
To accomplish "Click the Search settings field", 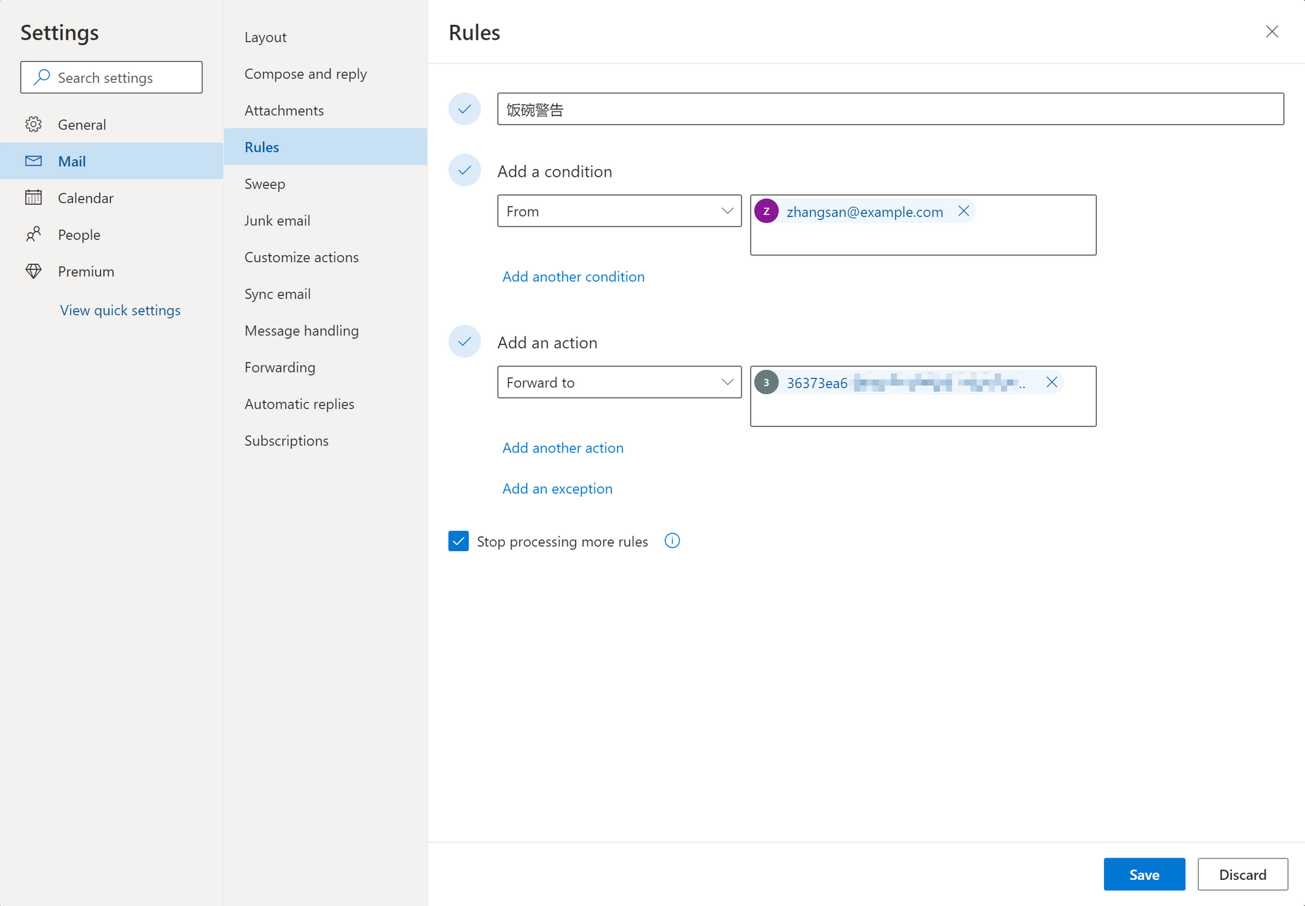I will (112, 77).
